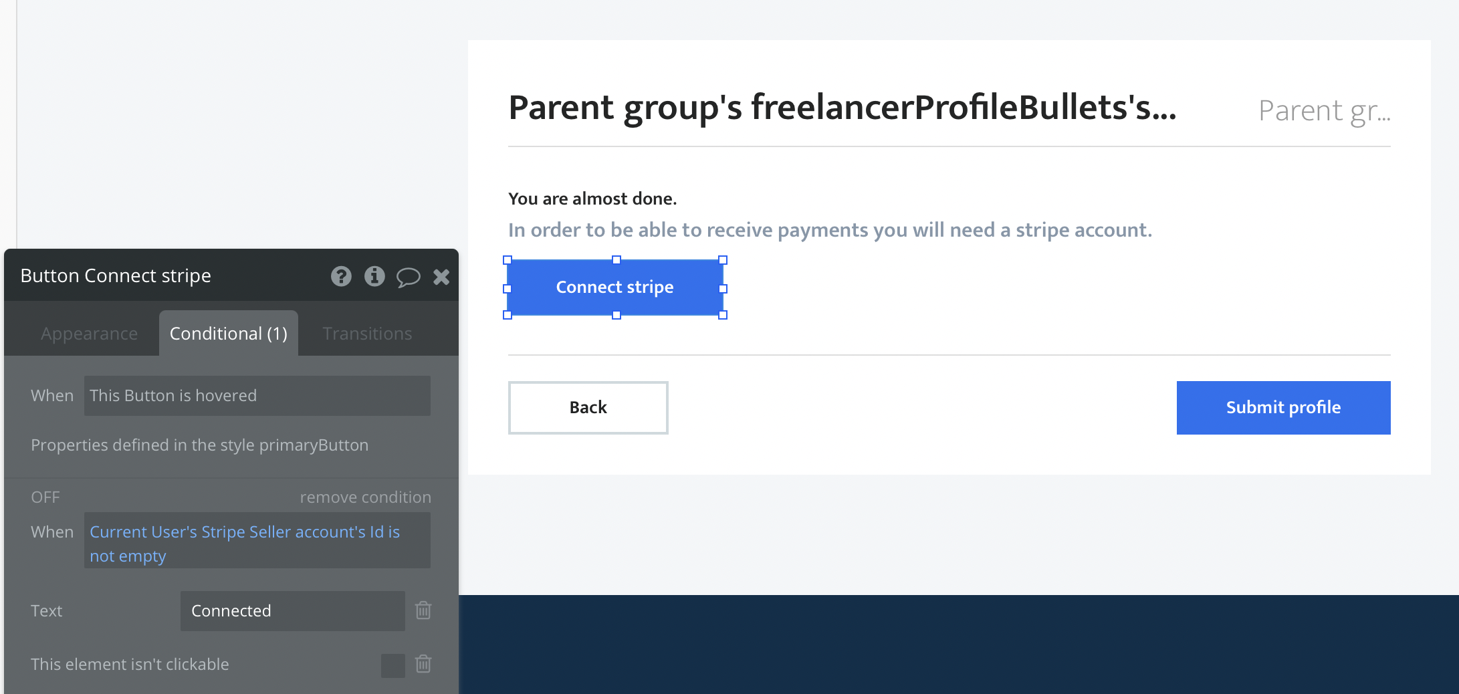This screenshot has width=1459, height=694.
Task: Toggle "This element isn't clickable" checkbox
Action: click(x=392, y=665)
